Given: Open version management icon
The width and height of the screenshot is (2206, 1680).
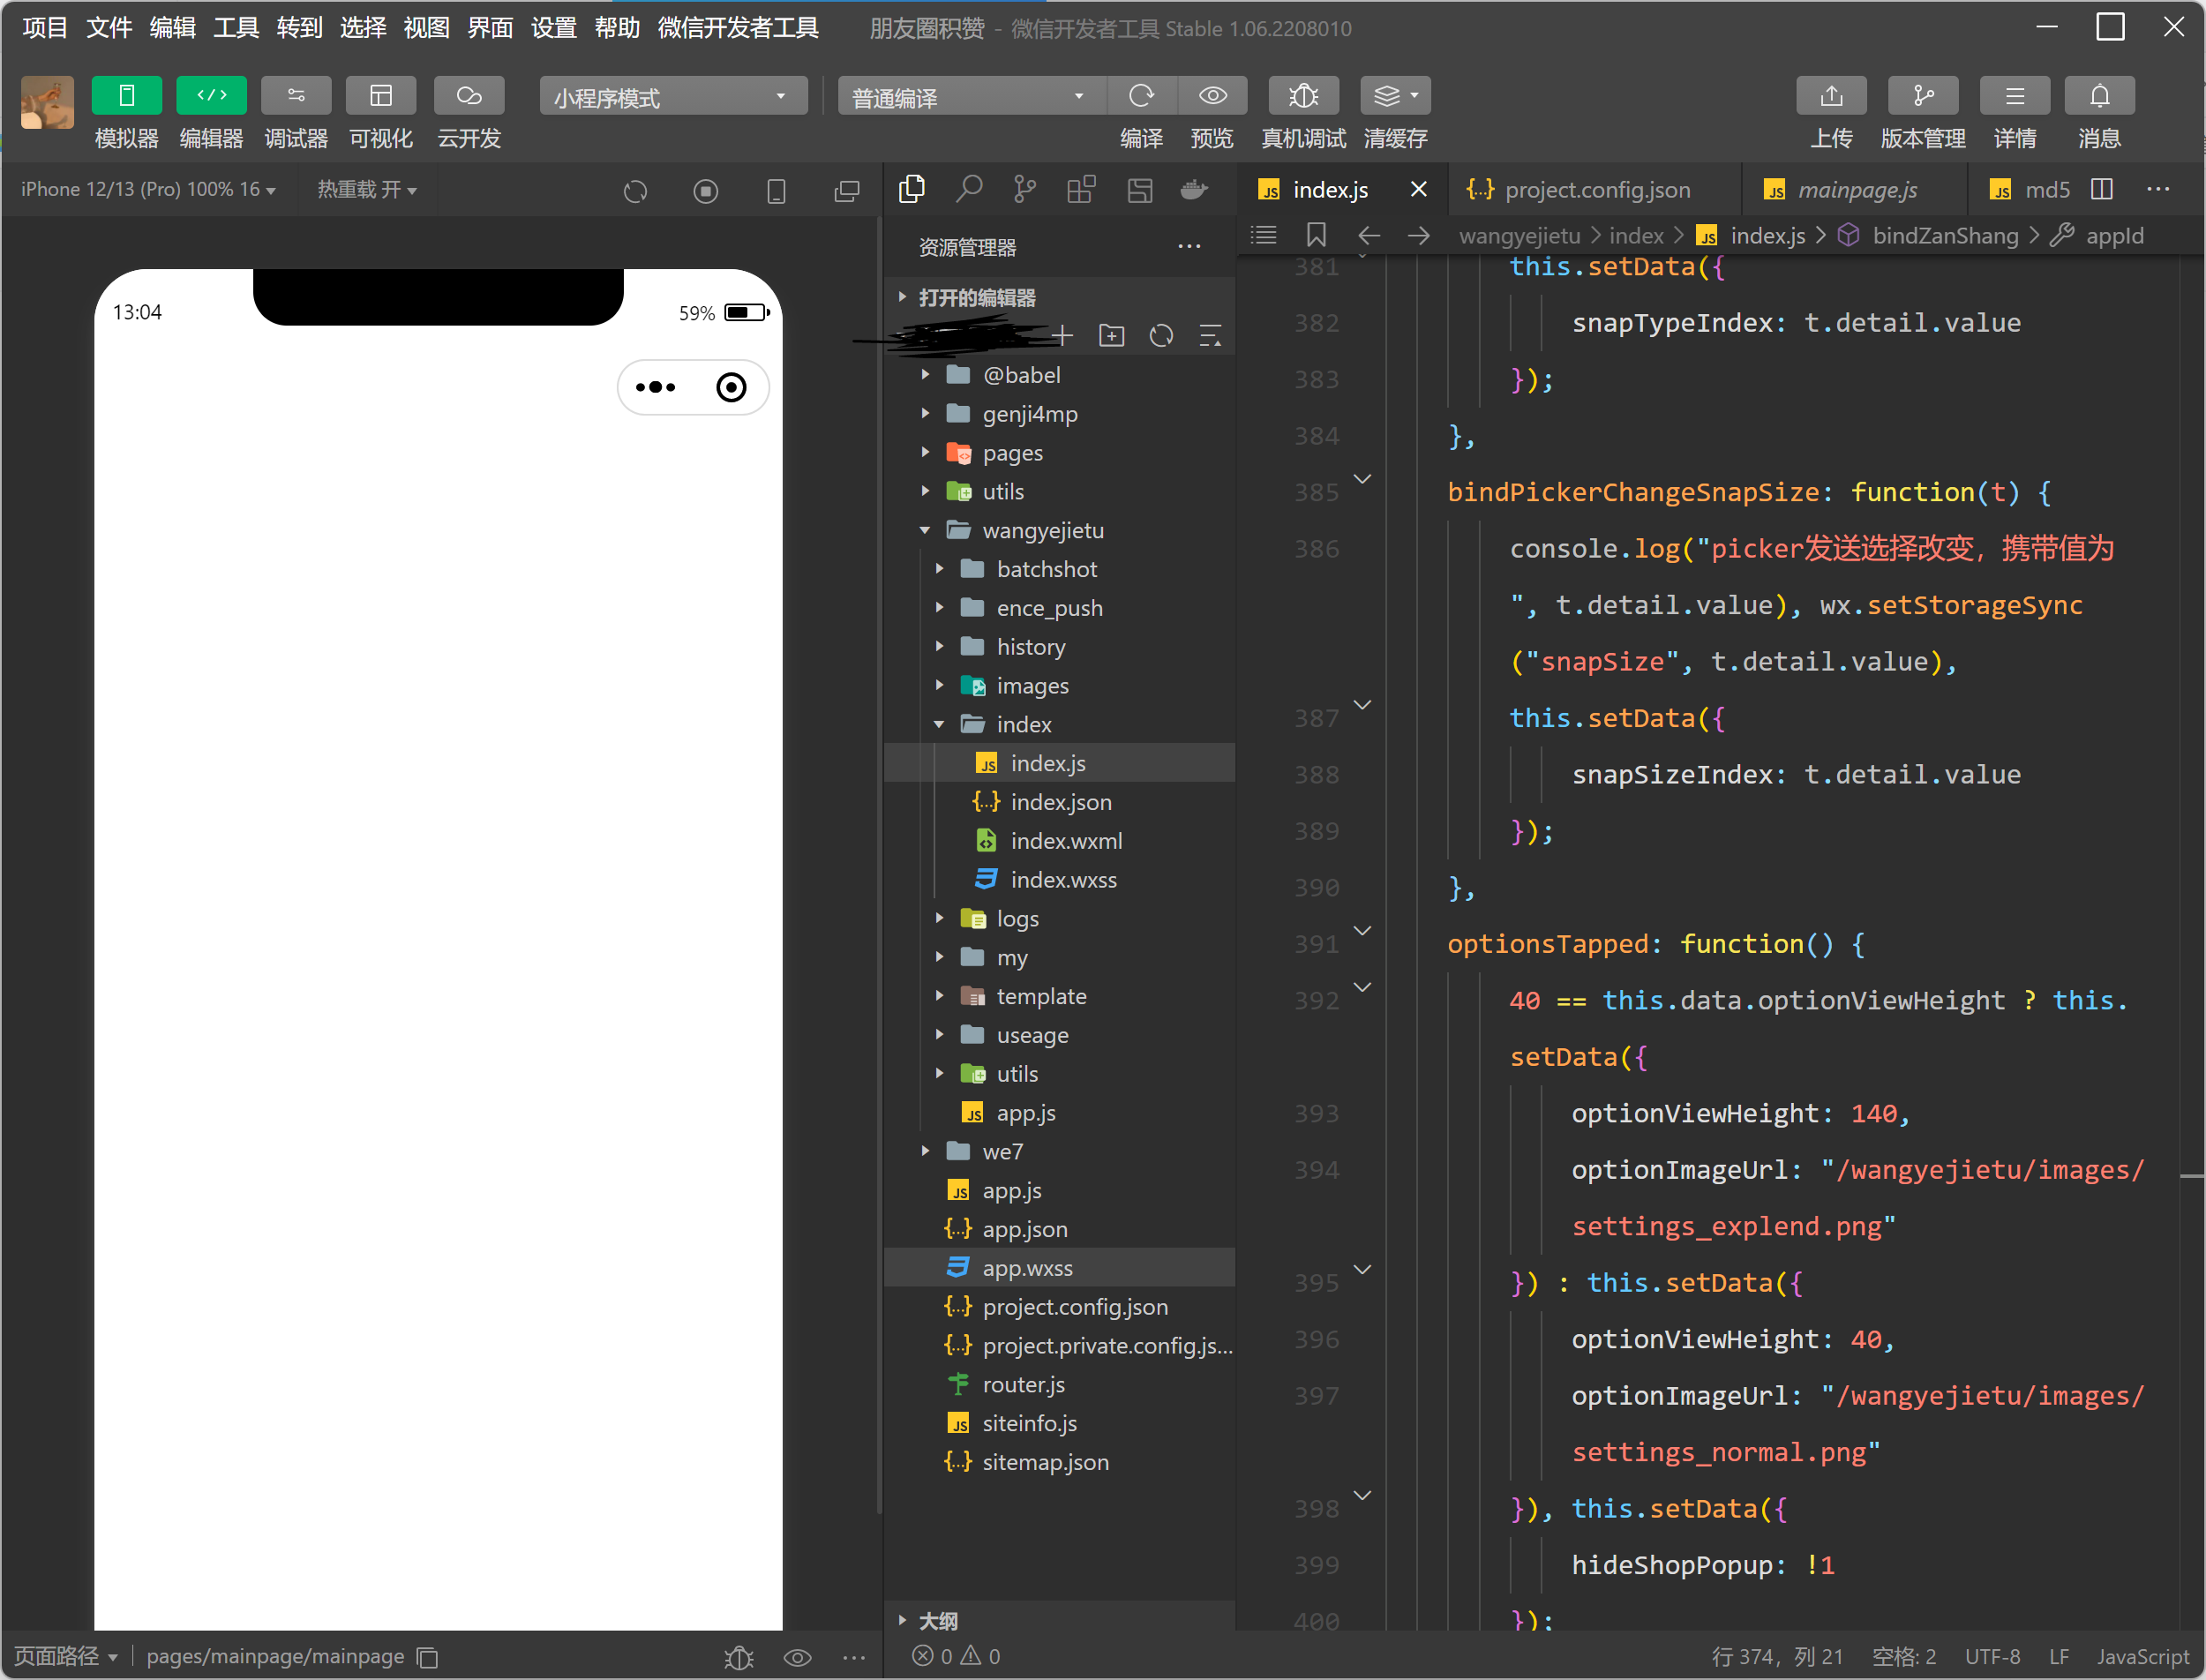Looking at the screenshot, I should click(x=1922, y=96).
